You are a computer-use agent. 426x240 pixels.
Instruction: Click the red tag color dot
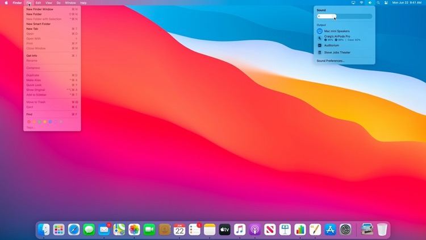coord(29,122)
